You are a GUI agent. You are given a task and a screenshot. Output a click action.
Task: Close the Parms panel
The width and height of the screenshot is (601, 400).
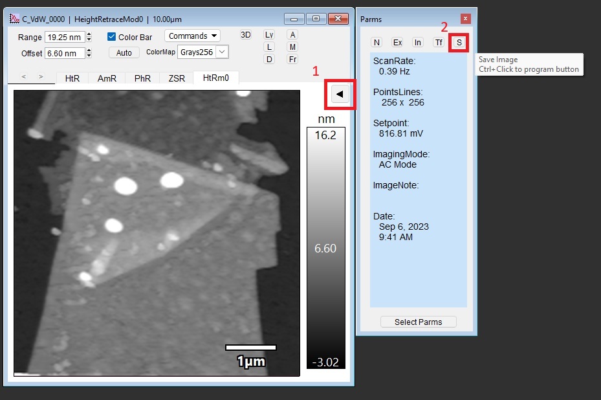coord(465,19)
